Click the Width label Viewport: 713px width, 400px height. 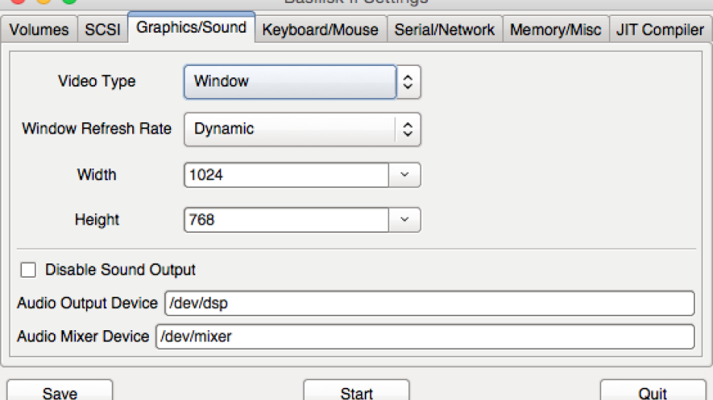point(97,175)
